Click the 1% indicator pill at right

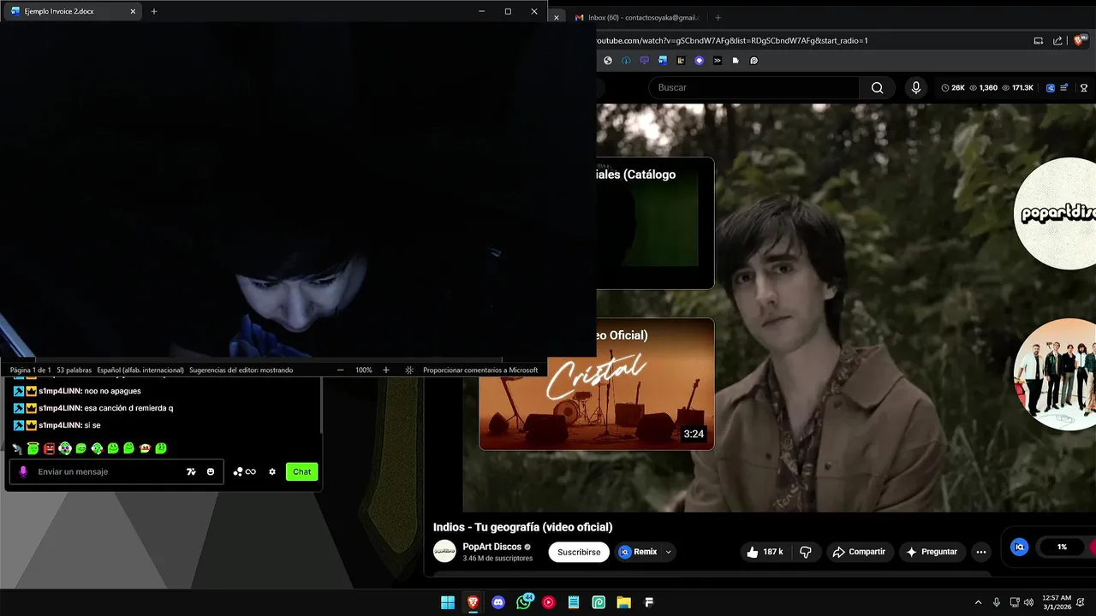click(x=1062, y=547)
